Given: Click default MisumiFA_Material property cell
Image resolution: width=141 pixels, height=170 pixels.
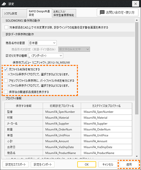Looking at the screenshot, I should (62, 118).
